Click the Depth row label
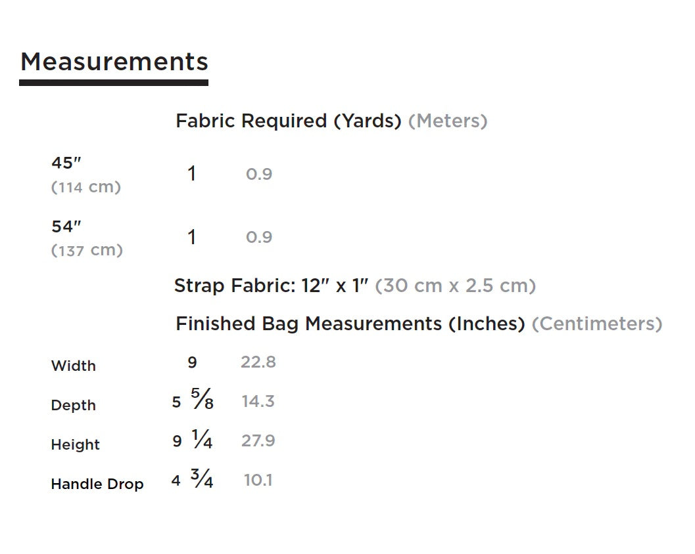This screenshot has height=554, width=695. tap(73, 405)
